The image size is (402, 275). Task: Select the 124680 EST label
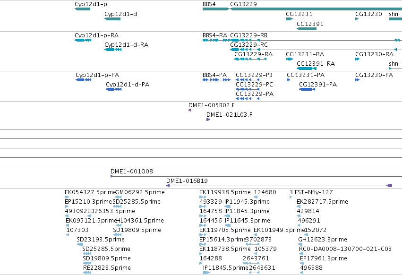265,192
